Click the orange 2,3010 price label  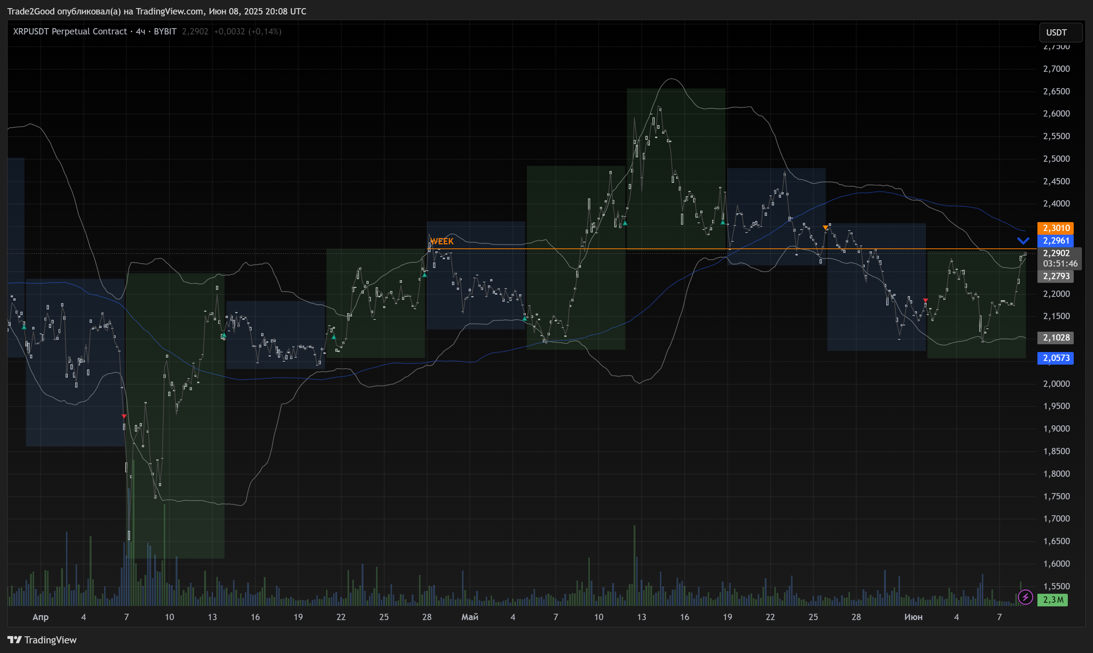pos(1055,228)
